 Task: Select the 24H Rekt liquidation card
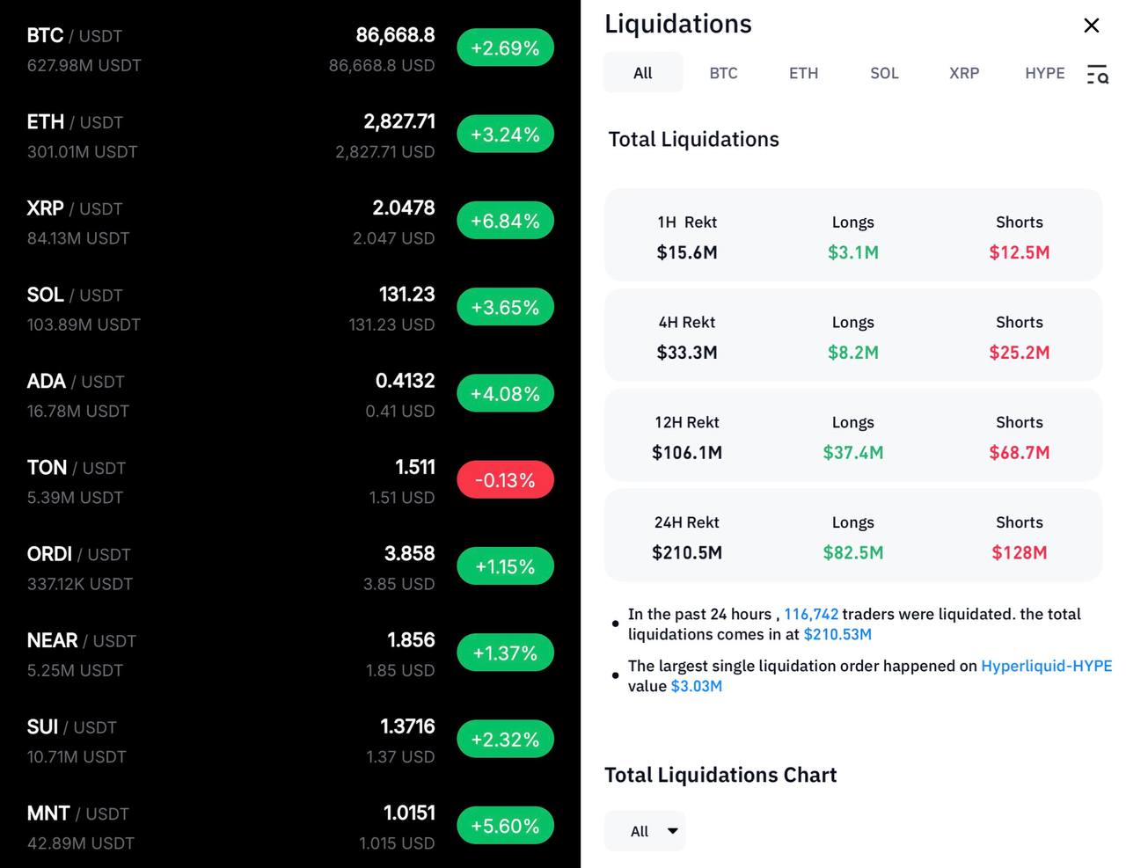click(852, 536)
